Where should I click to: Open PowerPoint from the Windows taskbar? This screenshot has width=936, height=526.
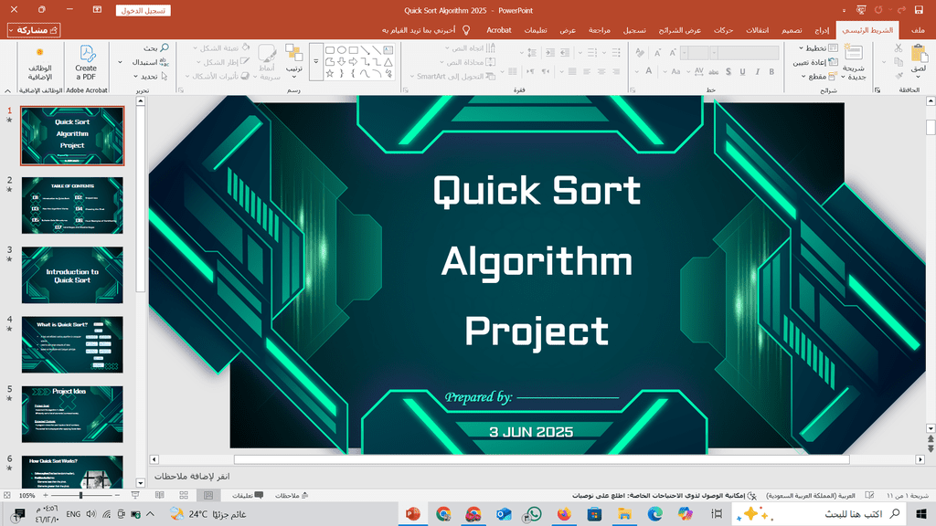click(412, 514)
